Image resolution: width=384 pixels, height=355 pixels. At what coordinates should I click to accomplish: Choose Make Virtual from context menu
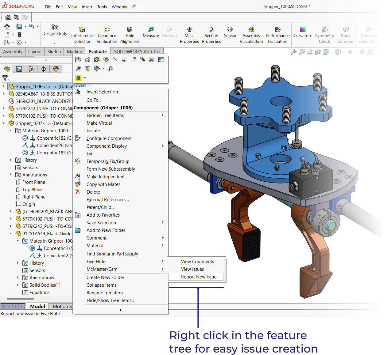pyautogui.click(x=121, y=123)
